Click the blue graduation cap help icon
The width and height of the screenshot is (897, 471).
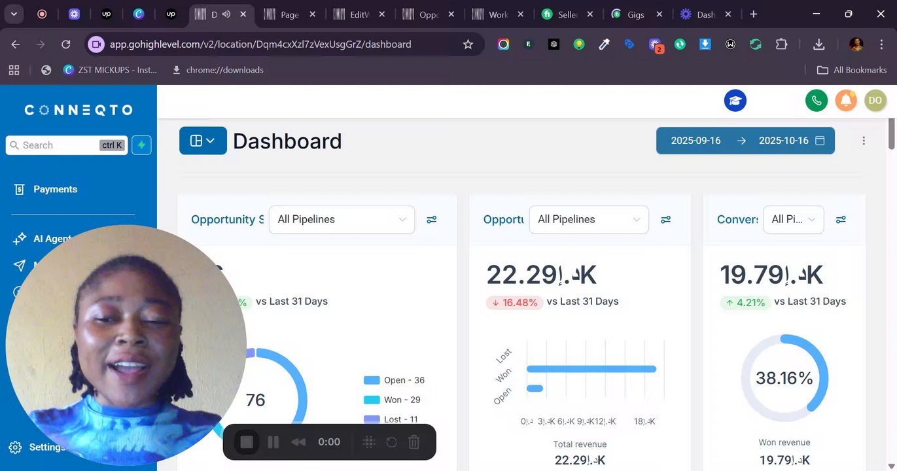click(735, 100)
